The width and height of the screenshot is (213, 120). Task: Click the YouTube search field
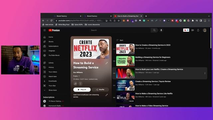point(120,30)
